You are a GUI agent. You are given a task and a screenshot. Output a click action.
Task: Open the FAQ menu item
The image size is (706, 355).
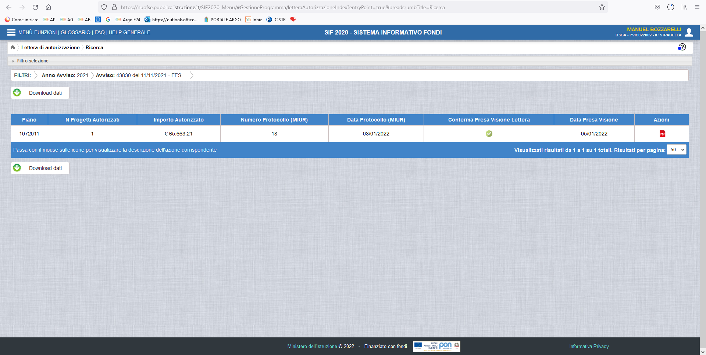coord(99,32)
